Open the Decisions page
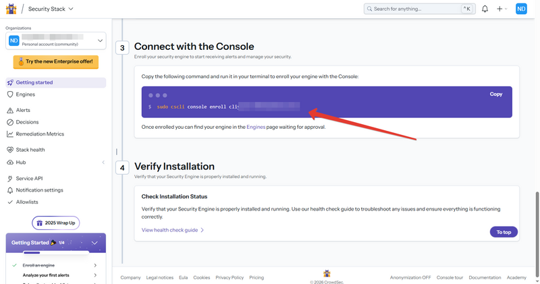This screenshot has height=284, width=540. click(27, 122)
